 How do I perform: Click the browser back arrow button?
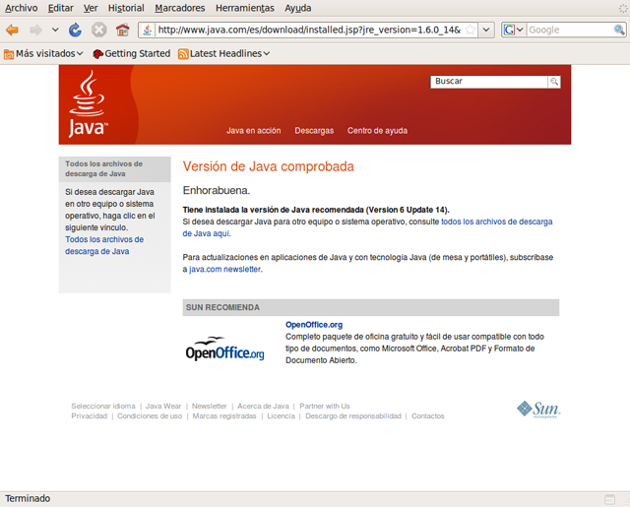[13, 31]
